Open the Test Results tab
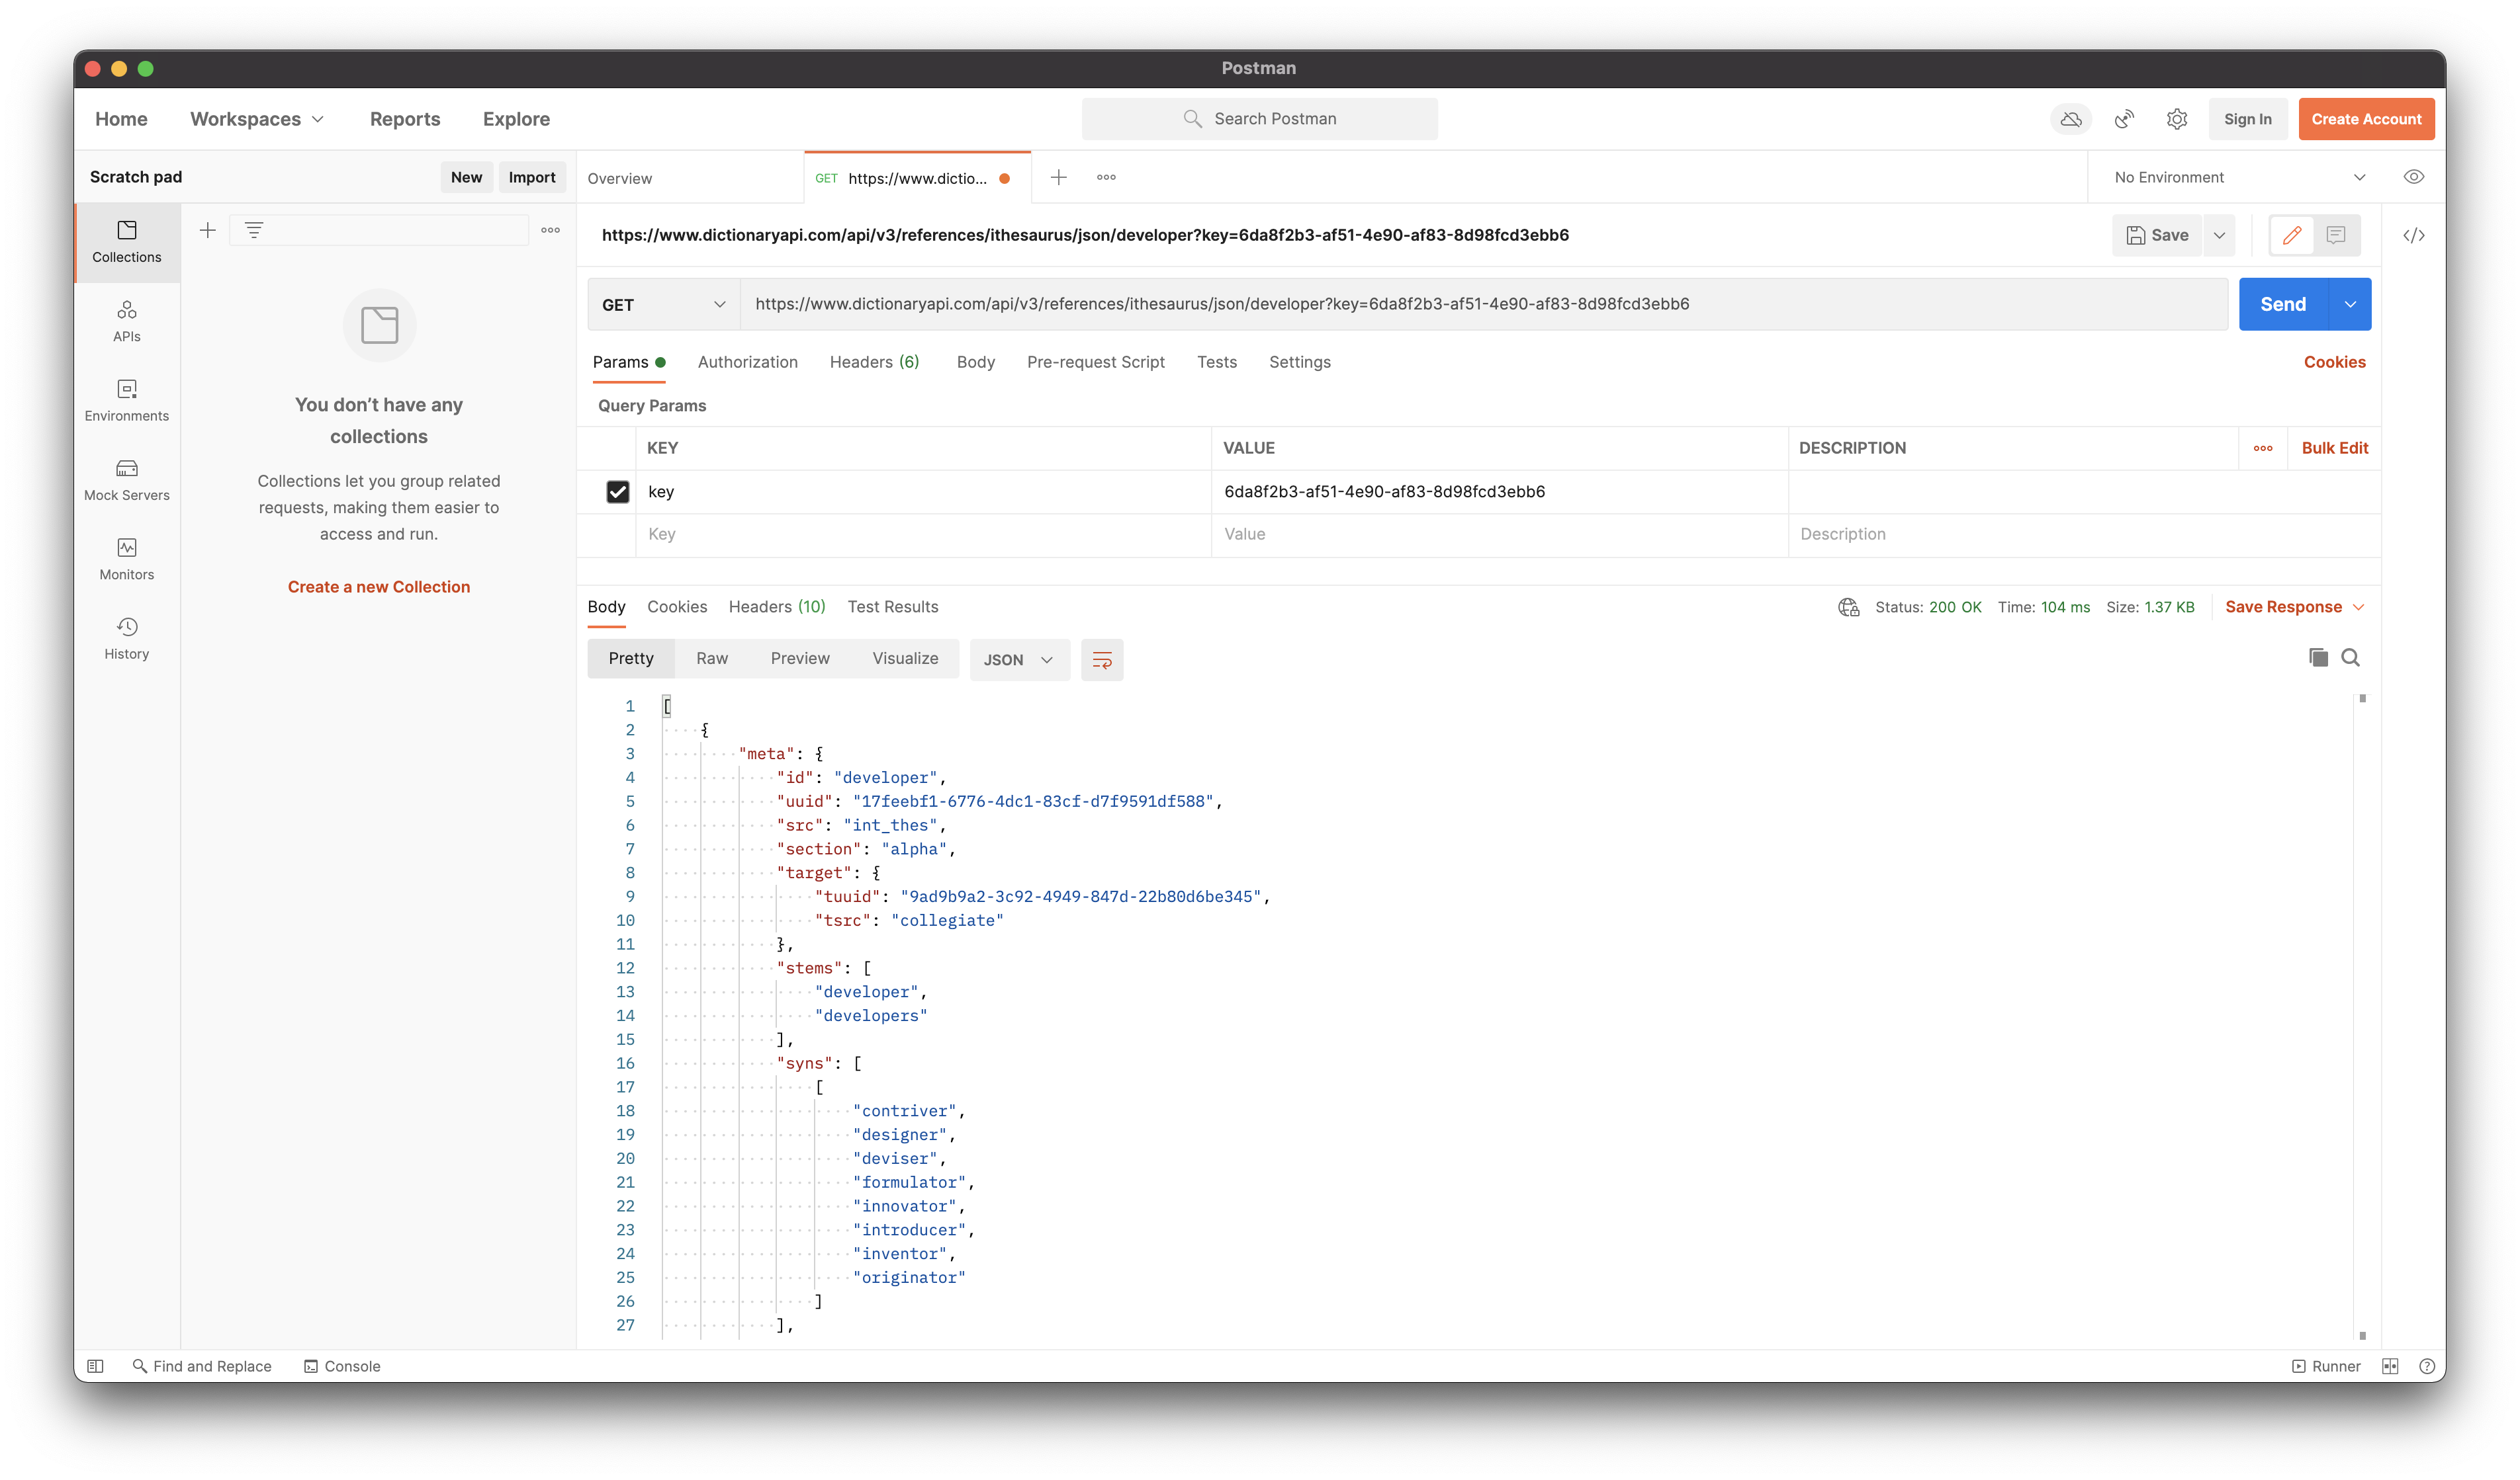Image resolution: width=2520 pixels, height=1480 pixels. pyautogui.click(x=893, y=606)
